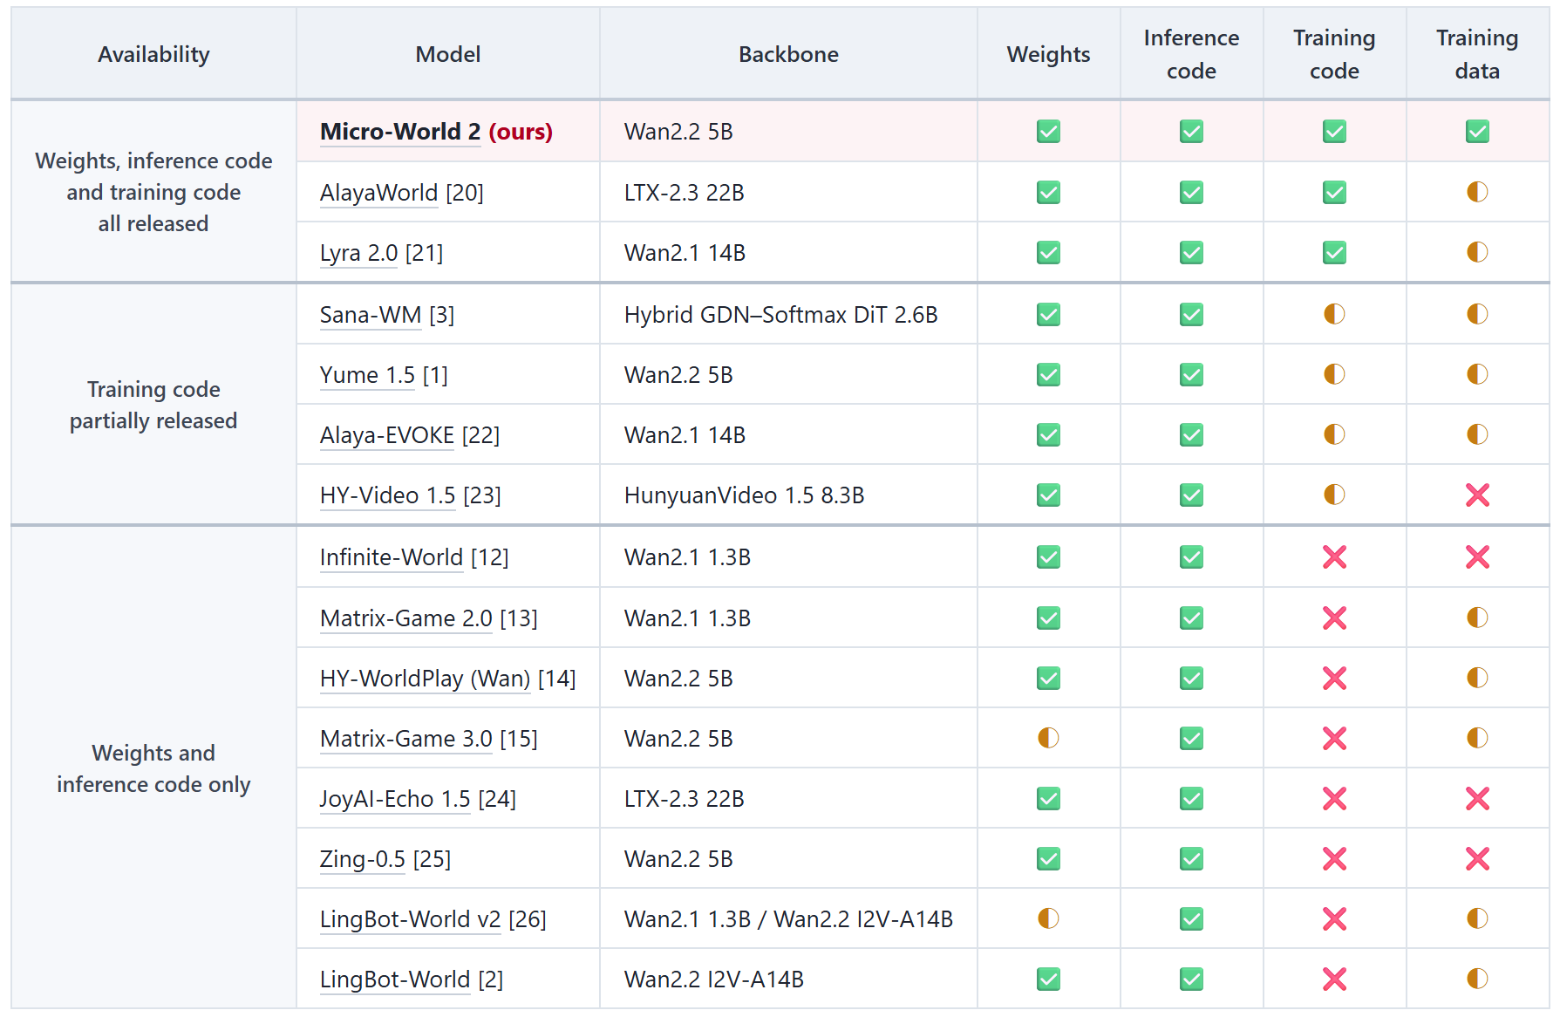This screenshot has height=1017, width=1560.
Task: Select the HunyuanVideo 1.5 8.3B backbone cell
Action: [x=788, y=495]
